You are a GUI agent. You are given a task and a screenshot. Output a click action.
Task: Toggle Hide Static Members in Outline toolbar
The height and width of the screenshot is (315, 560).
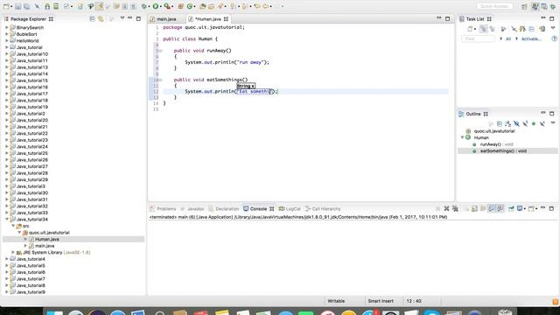click(525, 123)
